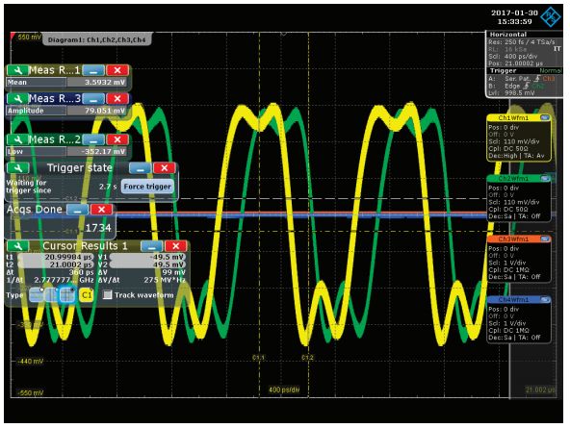Minimize the Meas R...1 result box

[93, 70]
